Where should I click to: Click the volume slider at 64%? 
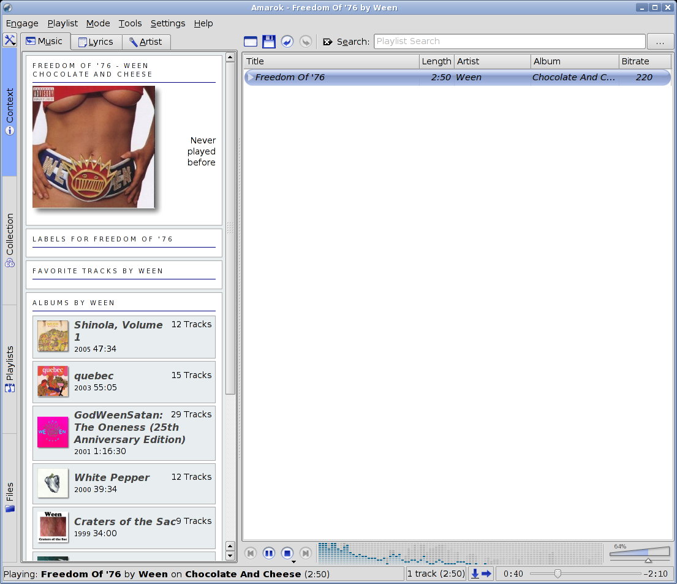[x=640, y=554]
